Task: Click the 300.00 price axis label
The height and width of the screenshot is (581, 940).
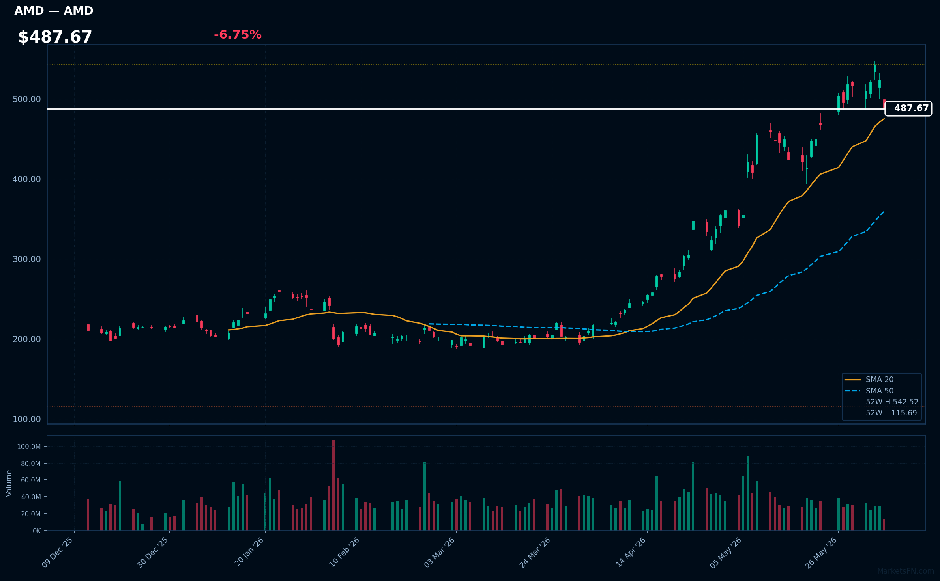Action: (27, 259)
